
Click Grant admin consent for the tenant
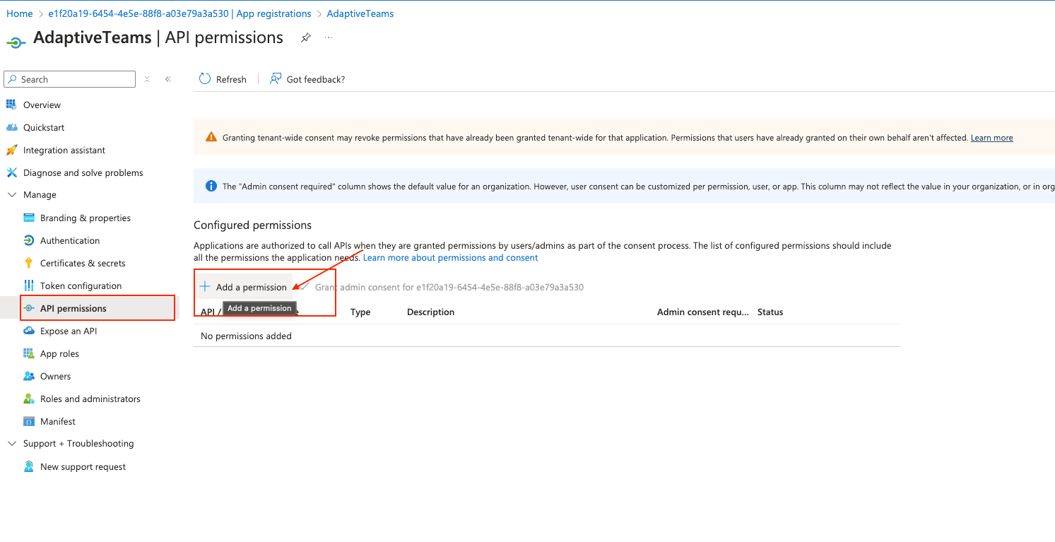(x=443, y=287)
